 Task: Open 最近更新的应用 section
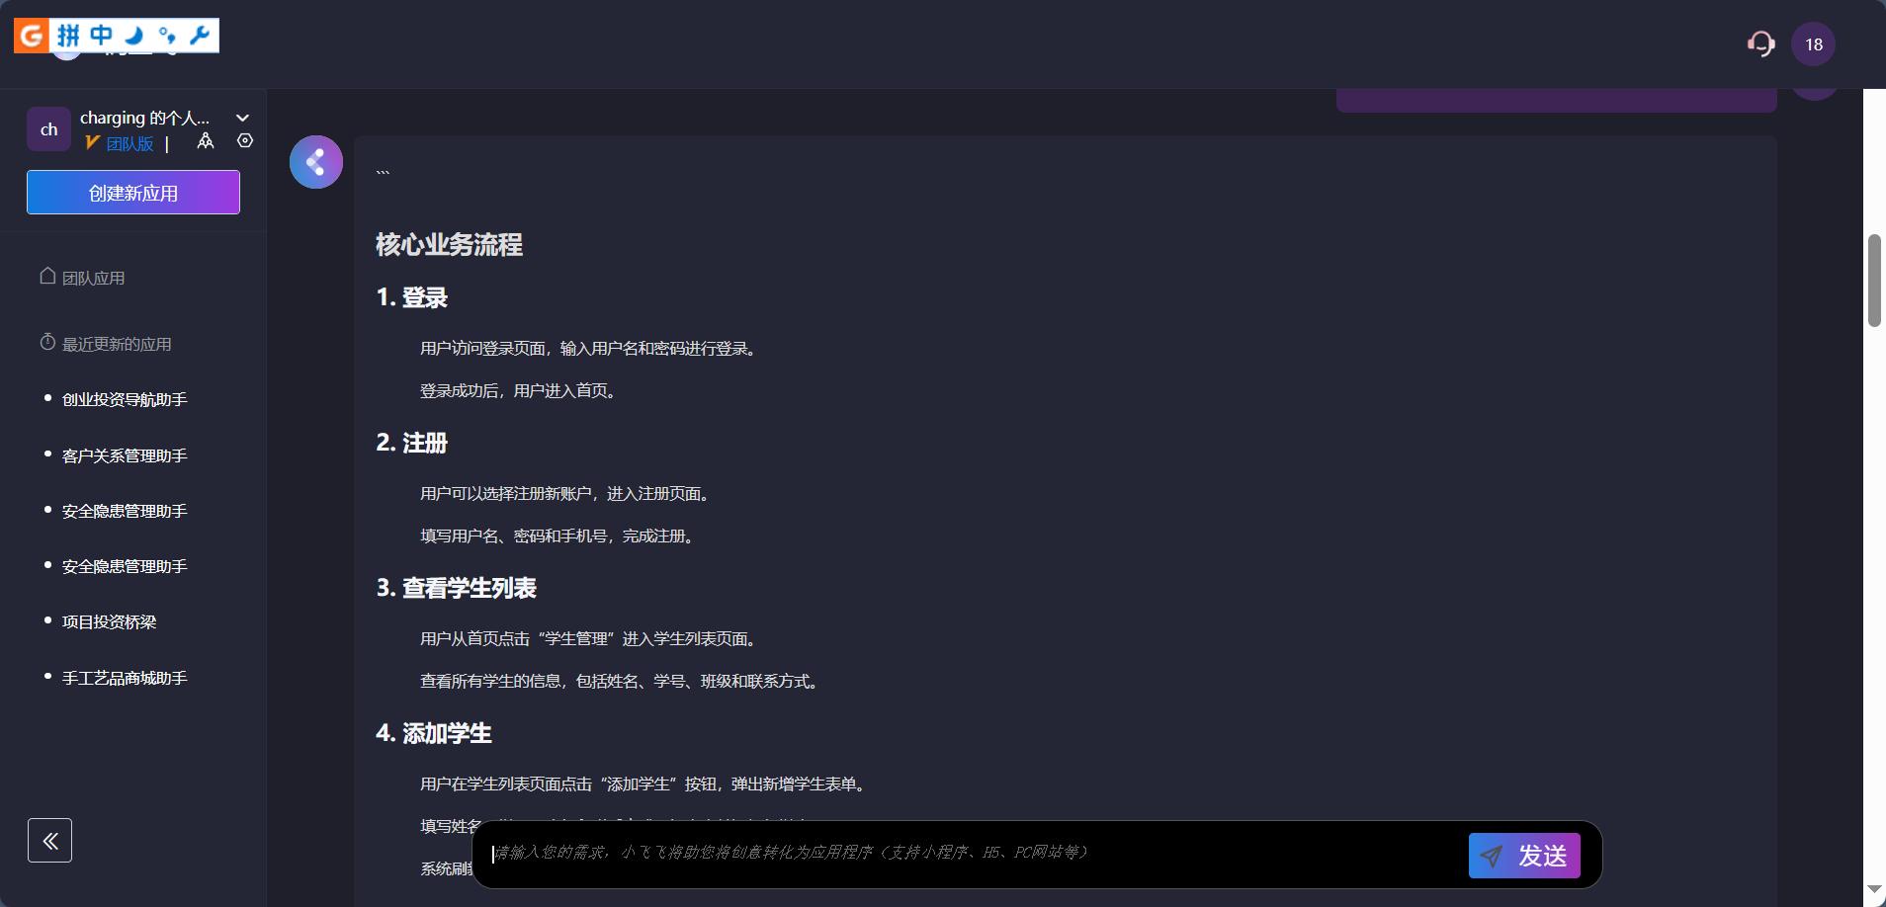(x=105, y=344)
